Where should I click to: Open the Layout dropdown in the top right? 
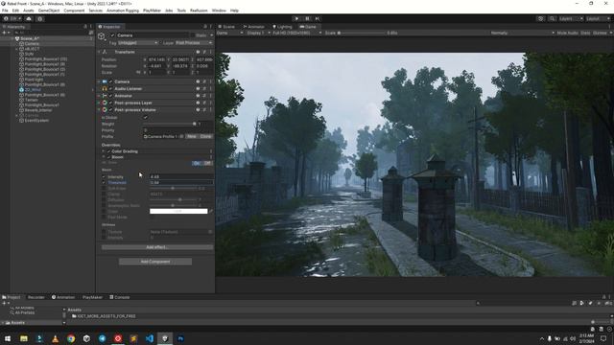(x=599, y=18)
